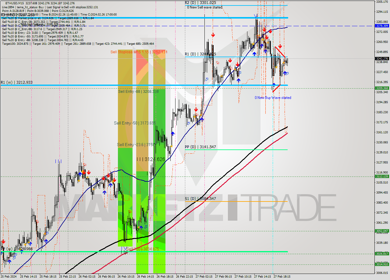Select the '27 Feb 10:15' time label
This screenshot has width=390, height=280.
[243, 277]
